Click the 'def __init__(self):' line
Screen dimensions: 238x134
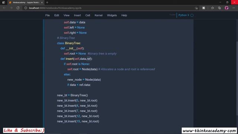pyautogui.click(x=72, y=48)
